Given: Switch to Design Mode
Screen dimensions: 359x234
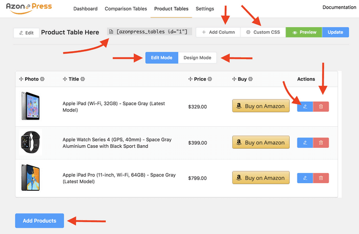Looking at the screenshot, I should coord(197,58).
